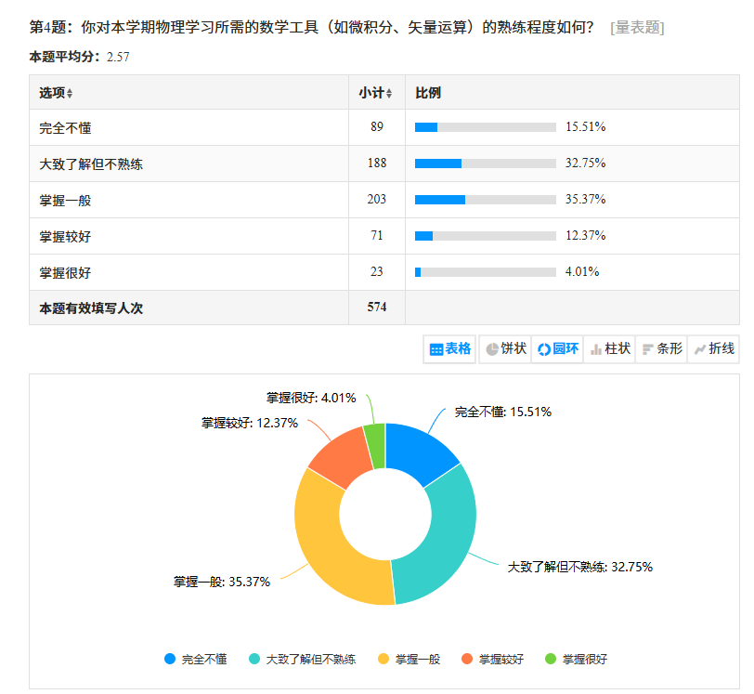Image resolution: width=754 pixels, height=694 pixels.
Task: Click the sort arrows beside 选项 header
Action: 70,94
